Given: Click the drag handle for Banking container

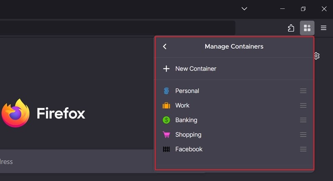Looking at the screenshot, I should point(303,120).
